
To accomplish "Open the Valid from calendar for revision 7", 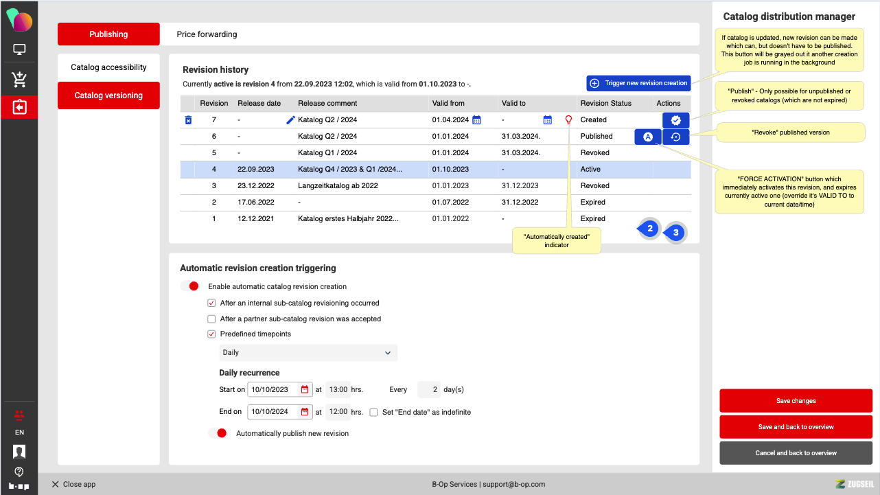I will 476,120.
